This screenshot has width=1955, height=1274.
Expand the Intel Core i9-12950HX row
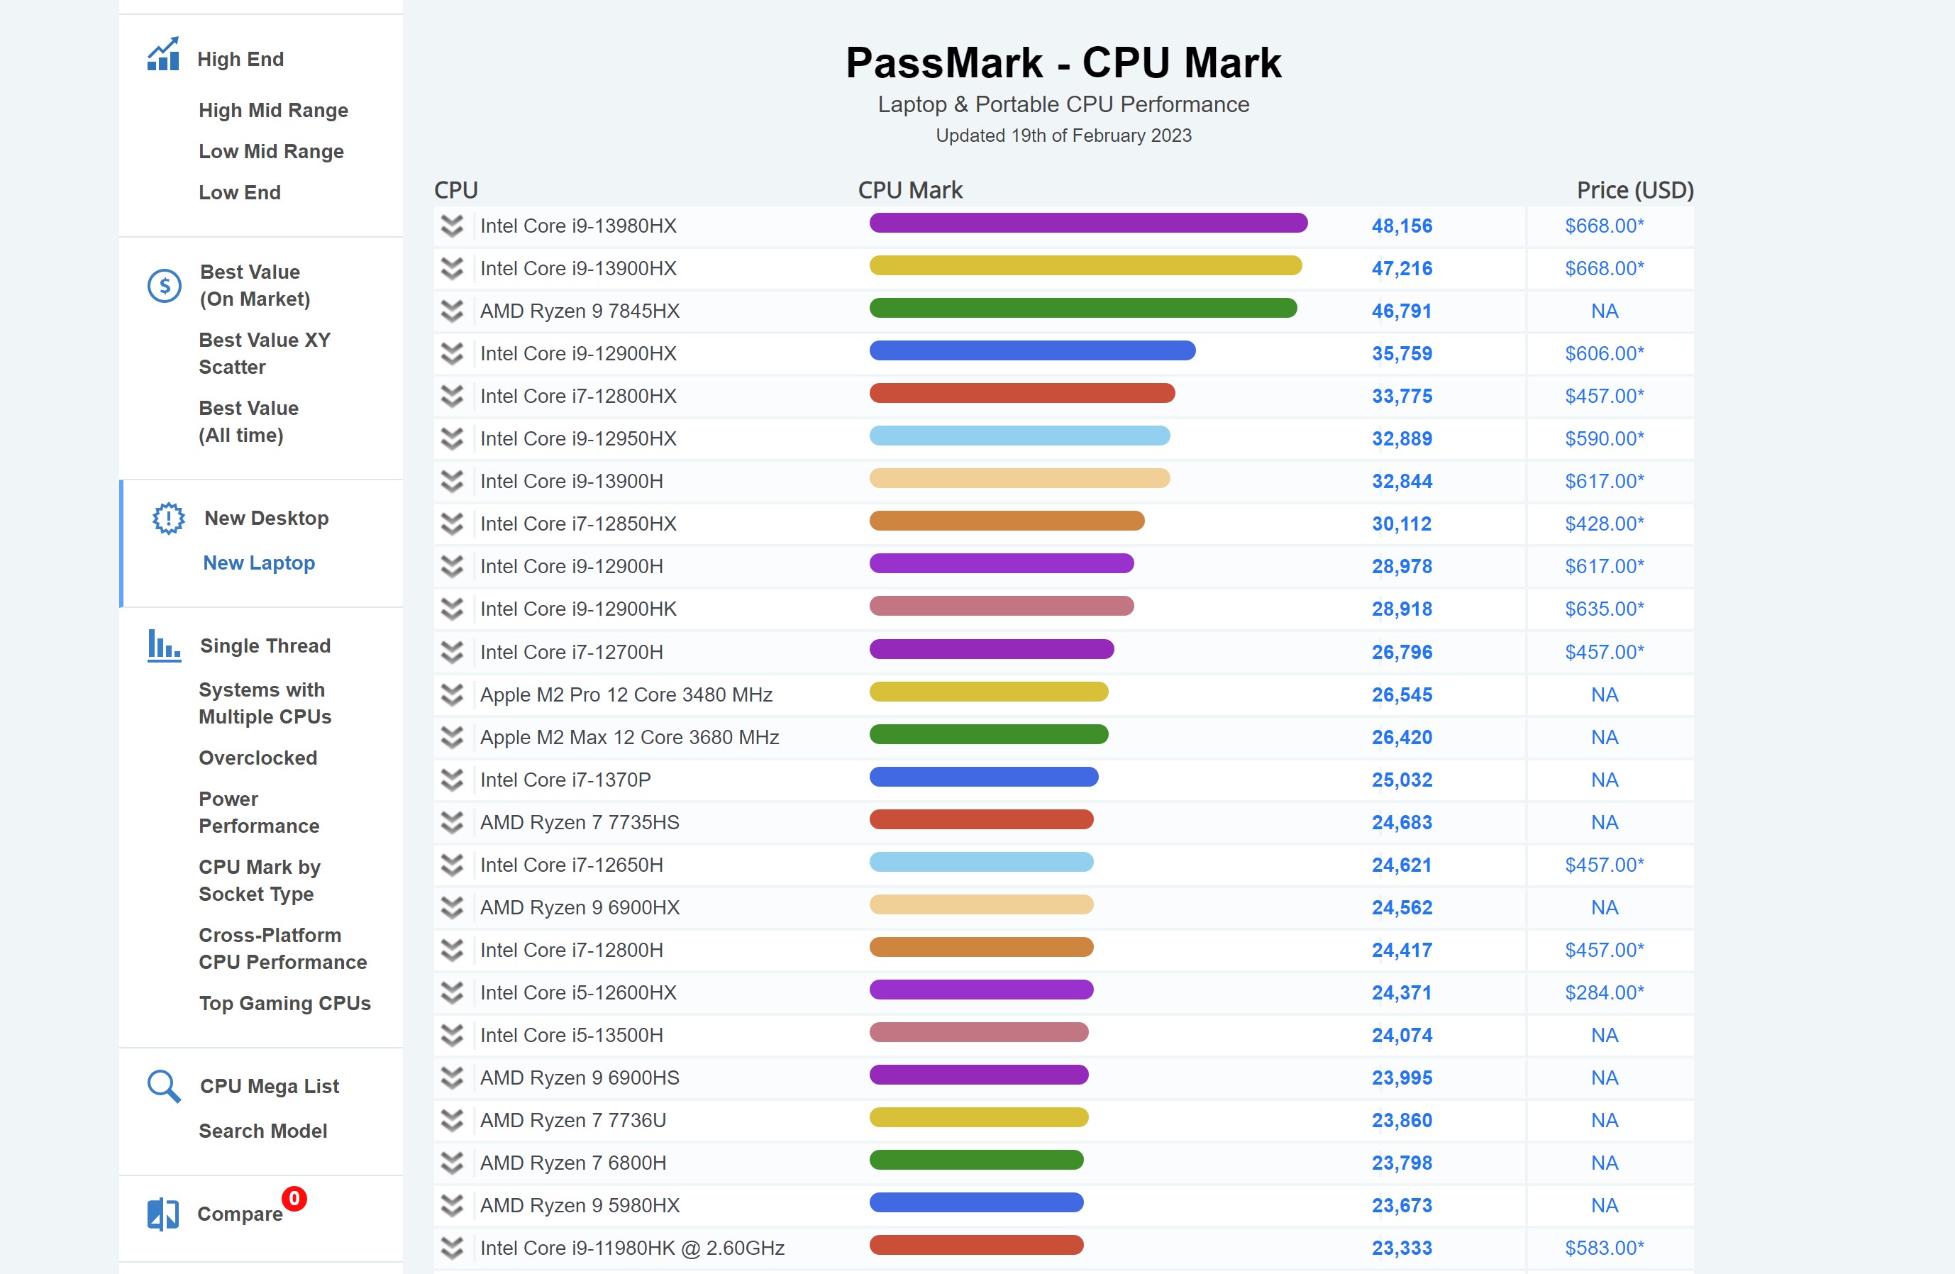pyautogui.click(x=452, y=438)
